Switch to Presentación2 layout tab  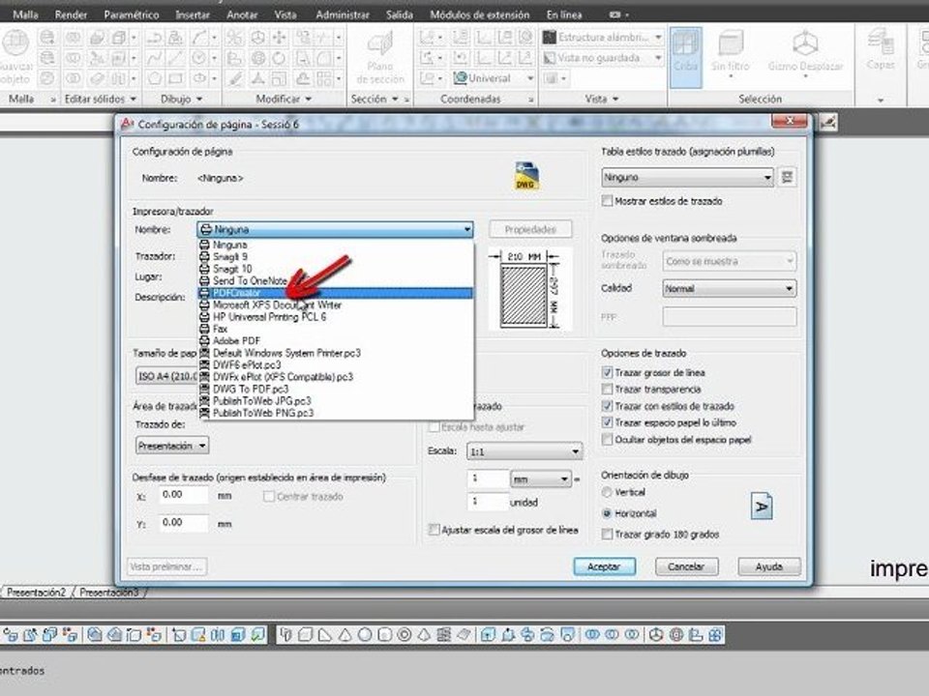coord(37,592)
